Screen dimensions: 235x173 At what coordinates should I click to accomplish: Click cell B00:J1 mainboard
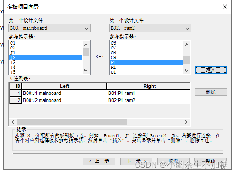coord(64,93)
